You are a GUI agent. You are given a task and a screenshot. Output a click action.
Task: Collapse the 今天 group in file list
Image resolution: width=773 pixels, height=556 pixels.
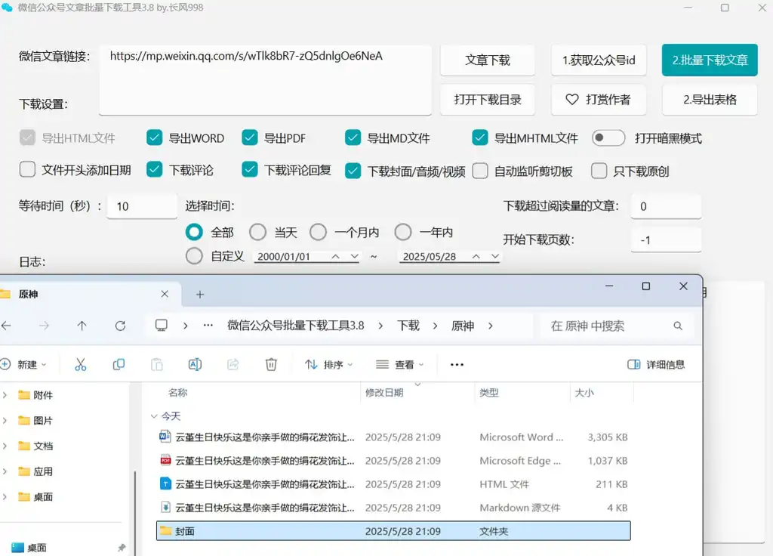point(154,416)
